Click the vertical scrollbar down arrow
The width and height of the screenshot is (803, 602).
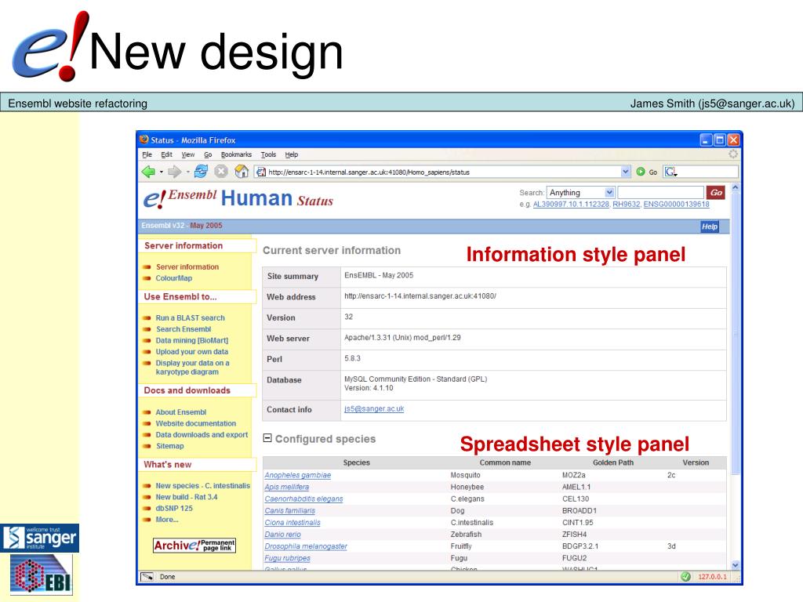point(736,565)
